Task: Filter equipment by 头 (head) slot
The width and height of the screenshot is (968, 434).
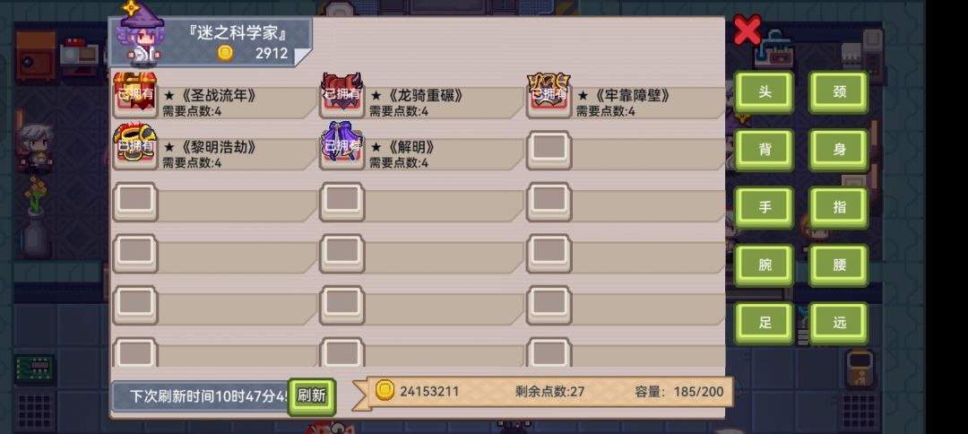Action: [765, 92]
